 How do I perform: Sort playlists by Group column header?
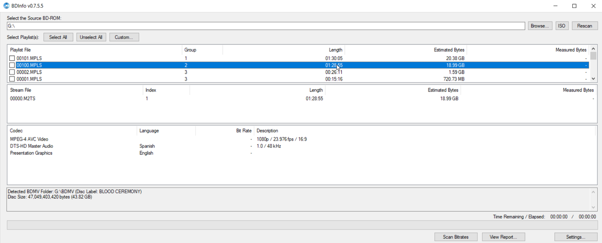click(202, 50)
